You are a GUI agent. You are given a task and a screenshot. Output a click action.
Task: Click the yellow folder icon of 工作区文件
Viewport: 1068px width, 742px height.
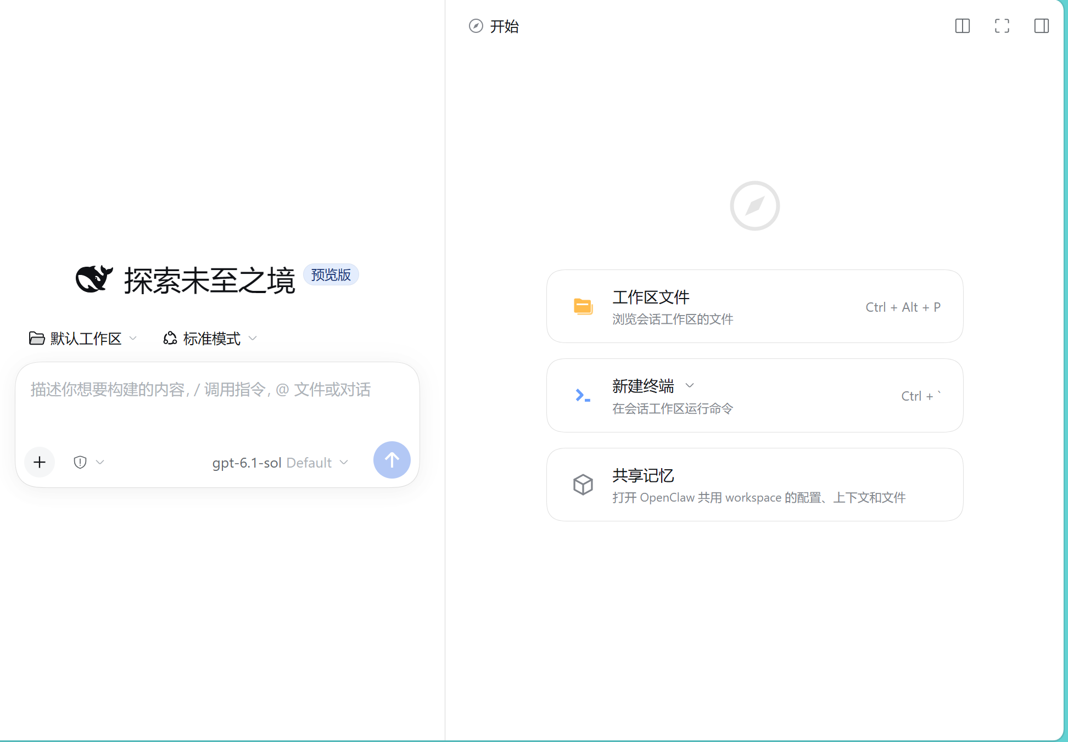pos(583,306)
